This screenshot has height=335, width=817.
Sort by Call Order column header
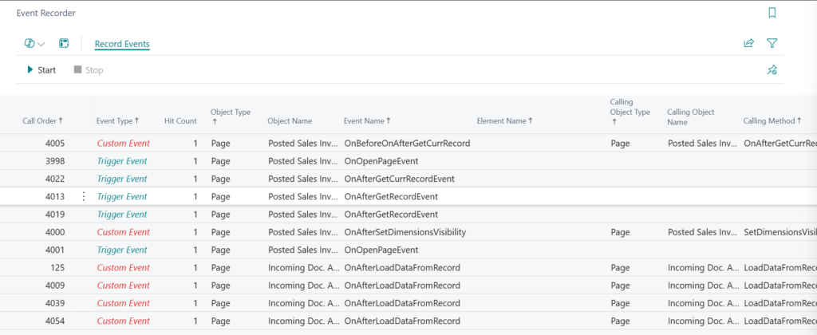point(42,120)
